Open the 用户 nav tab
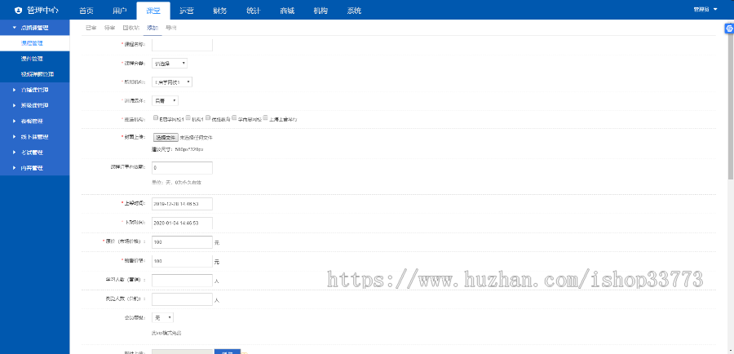This screenshot has height=354, width=734. (120, 11)
